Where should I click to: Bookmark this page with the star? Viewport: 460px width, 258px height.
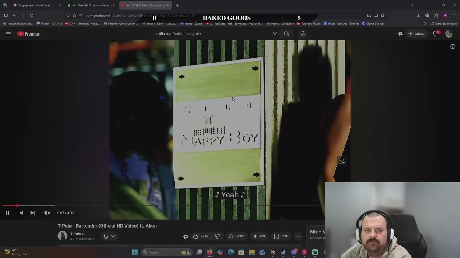coord(382,15)
